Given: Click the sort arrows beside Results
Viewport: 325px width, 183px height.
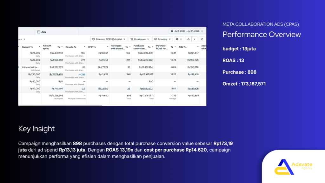Looking at the screenshot, I should 75,47.
